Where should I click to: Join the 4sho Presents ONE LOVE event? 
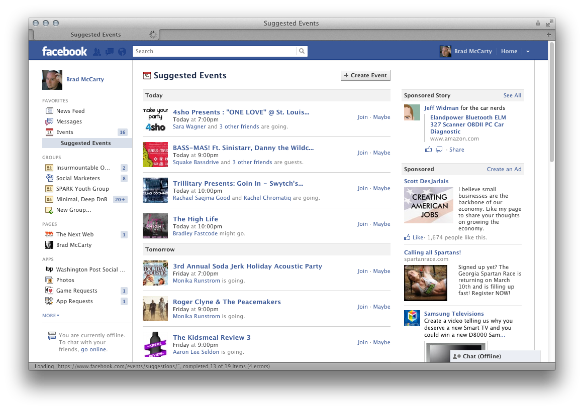coord(362,117)
